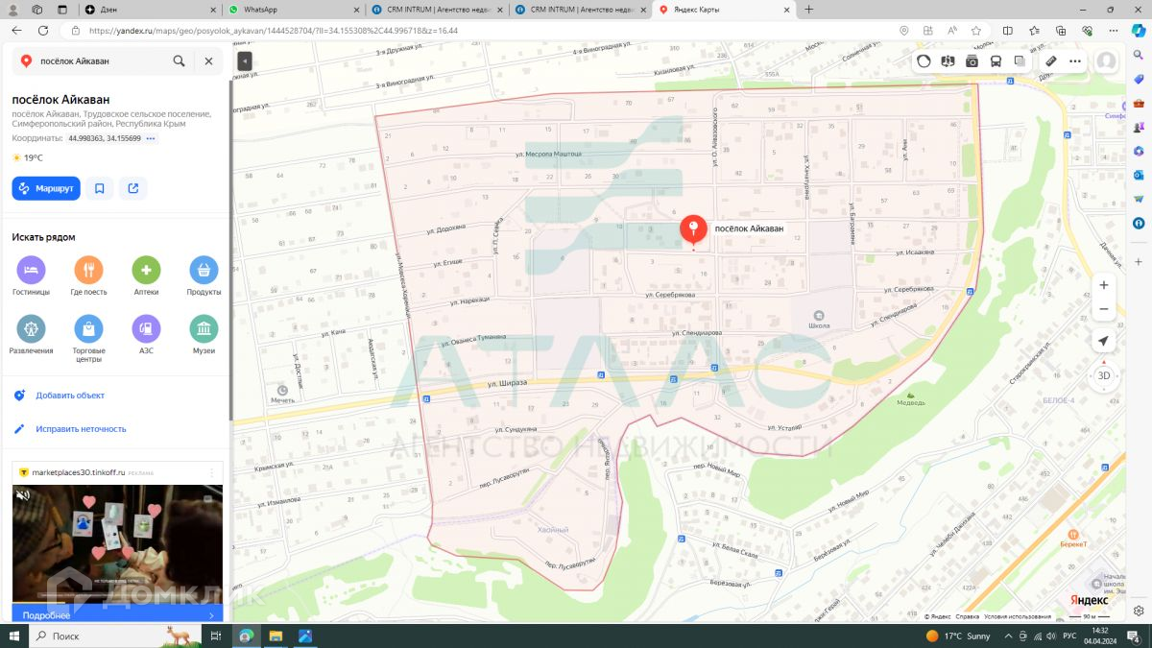Clear the search field with X
Screen dimensions: 1152x648
tap(208, 60)
